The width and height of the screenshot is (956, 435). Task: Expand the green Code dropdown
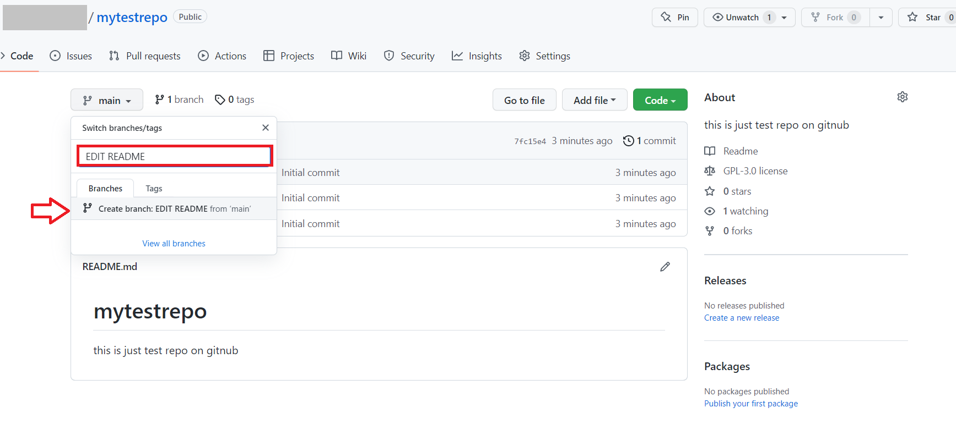(660, 100)
